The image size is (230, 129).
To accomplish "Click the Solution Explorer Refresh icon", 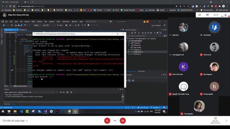I will pyautogui.click(x=145, y=33).
